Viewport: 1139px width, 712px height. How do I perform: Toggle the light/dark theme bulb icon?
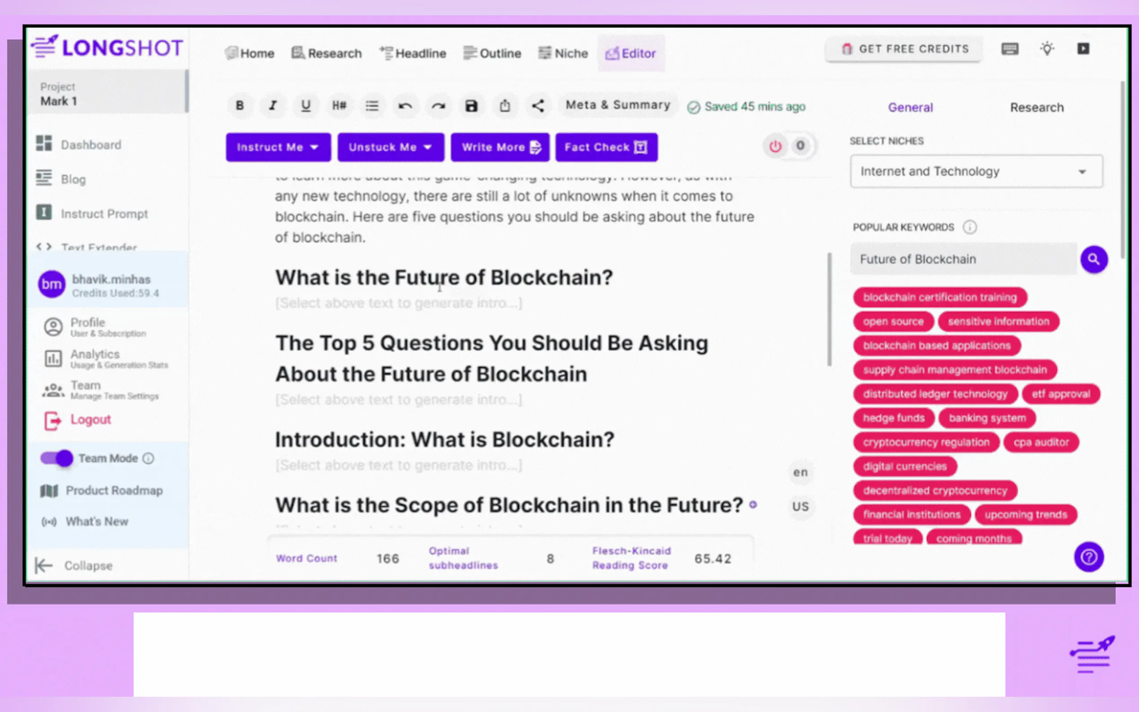click(x=1047, y=49)
